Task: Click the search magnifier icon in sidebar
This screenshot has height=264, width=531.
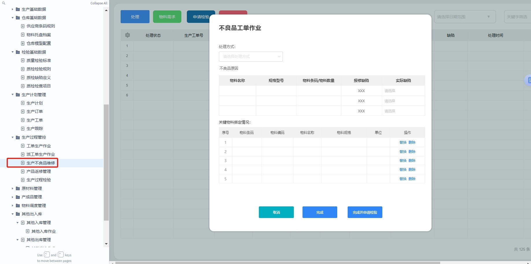Action: click(x=4, y=3)
